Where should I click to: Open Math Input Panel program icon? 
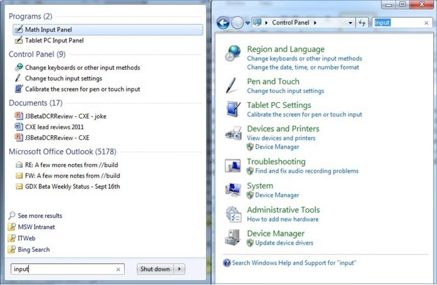coord(19,30)
